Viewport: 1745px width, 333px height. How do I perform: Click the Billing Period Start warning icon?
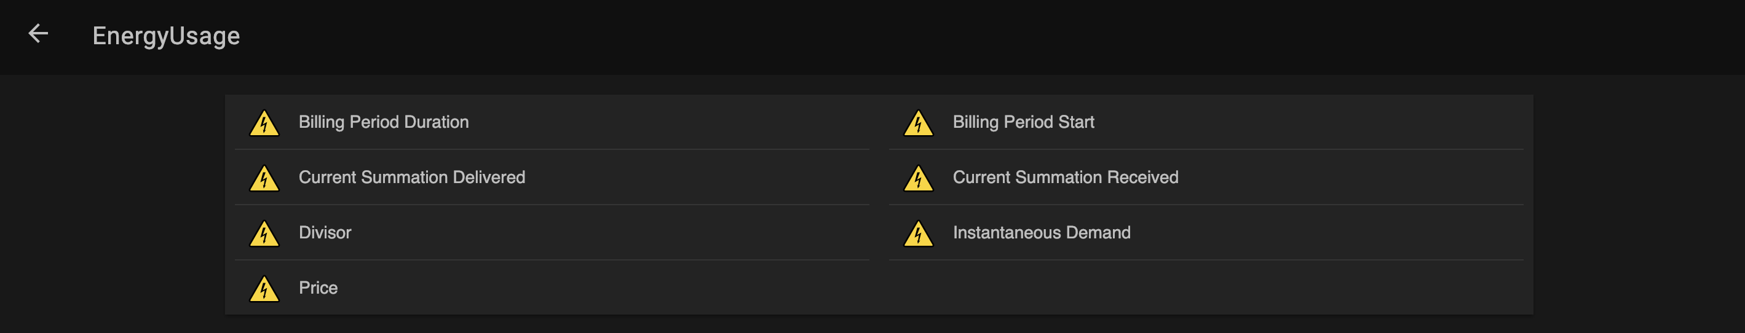point(918,123)
